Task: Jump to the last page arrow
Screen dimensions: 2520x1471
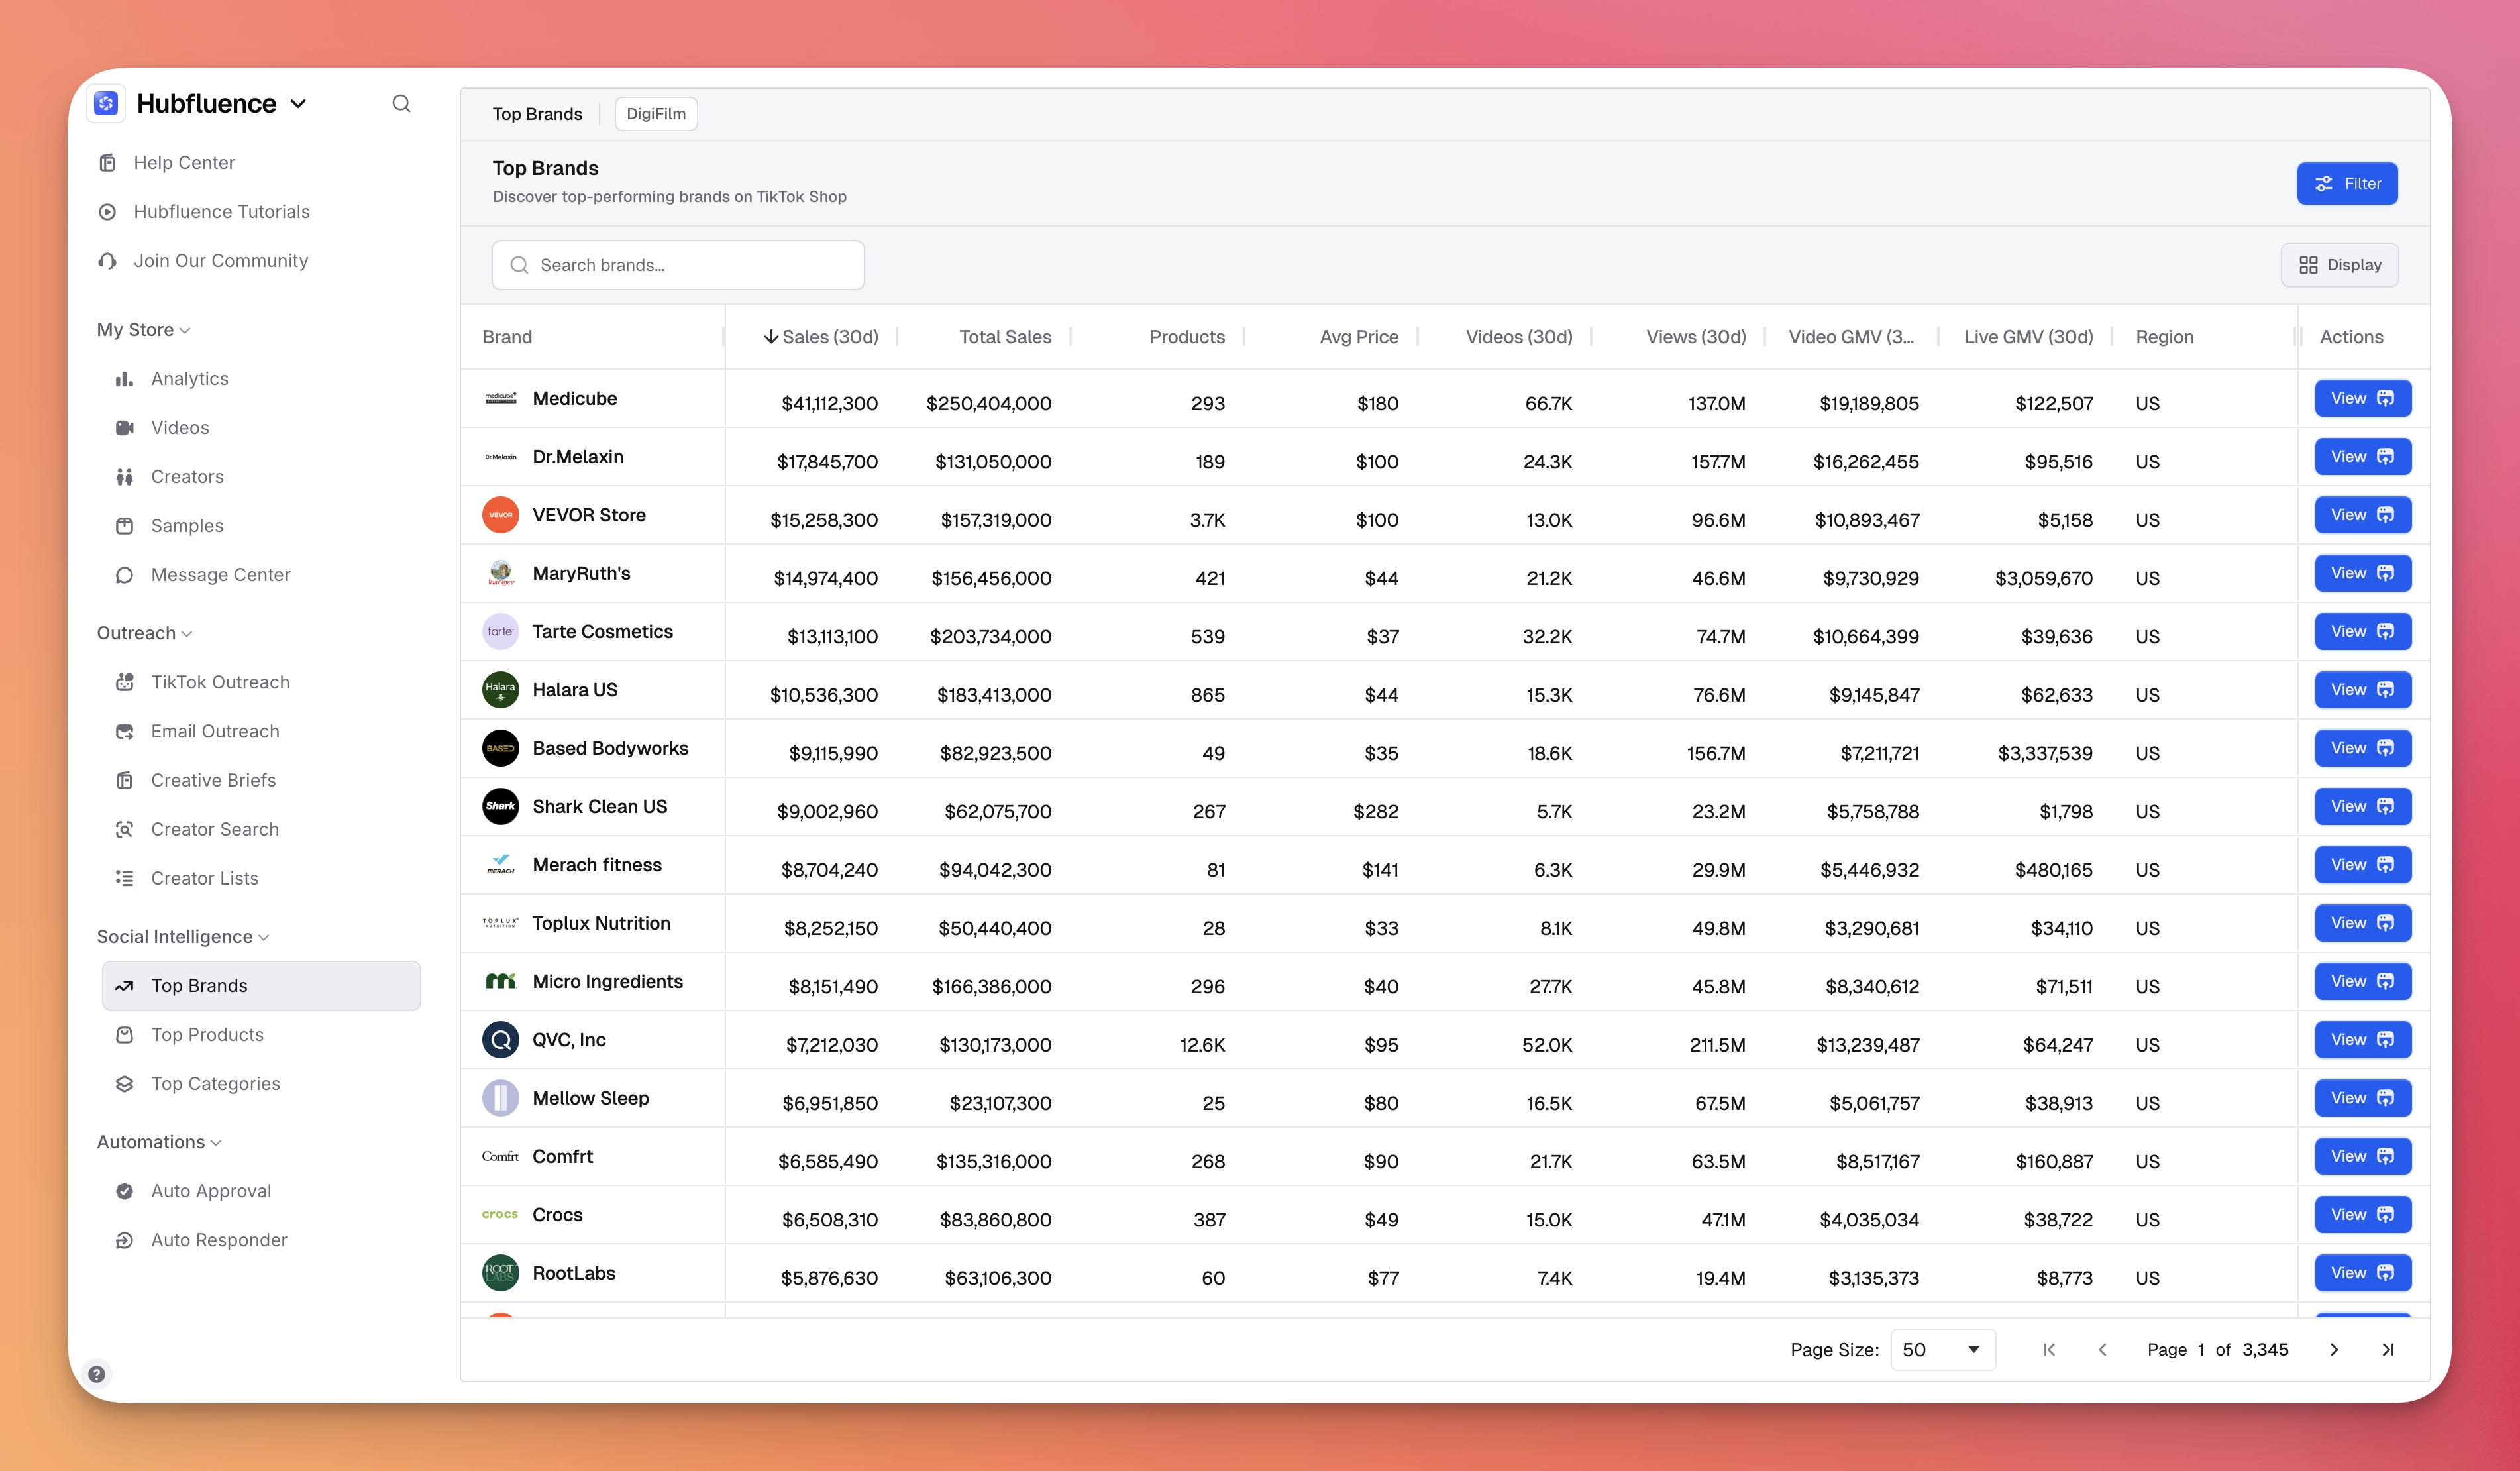Action: pyautogui.click(x=2388, y=1350)
